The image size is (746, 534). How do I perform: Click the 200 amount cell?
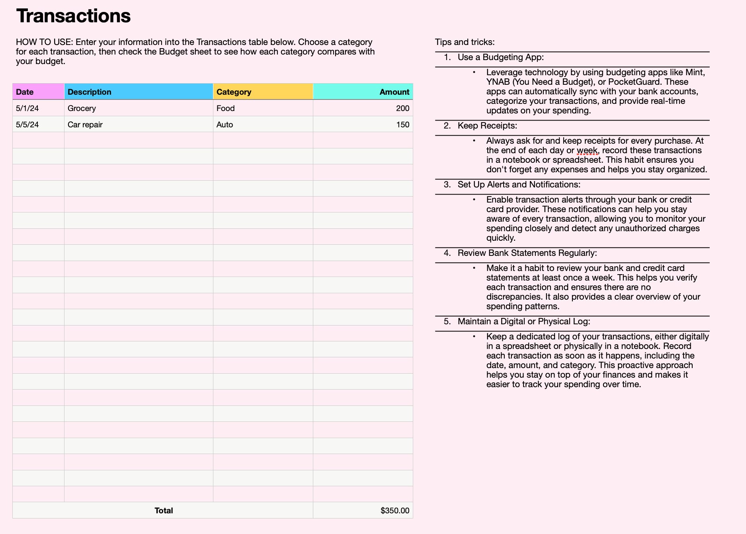[403, 108]
